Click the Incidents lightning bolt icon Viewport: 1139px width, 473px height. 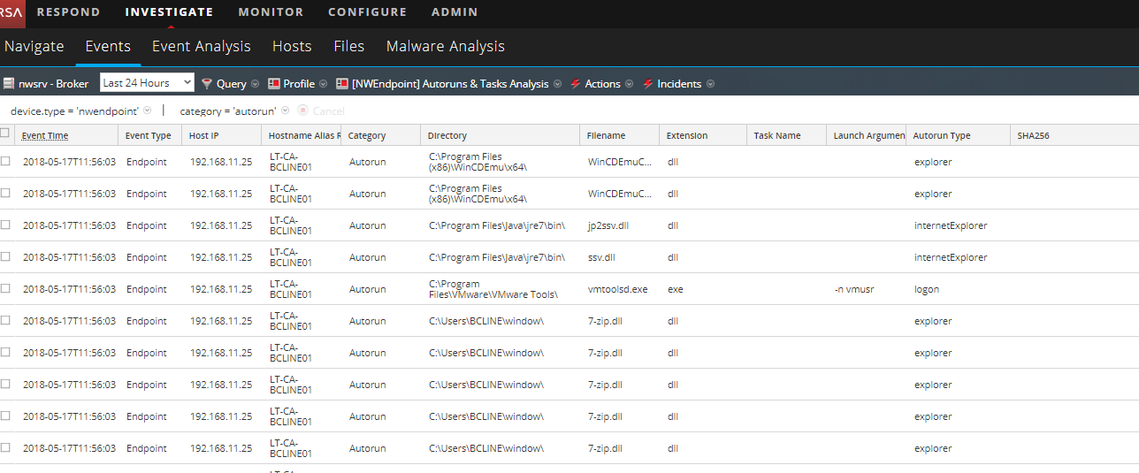pyautogui.click(x=648, y=84)
